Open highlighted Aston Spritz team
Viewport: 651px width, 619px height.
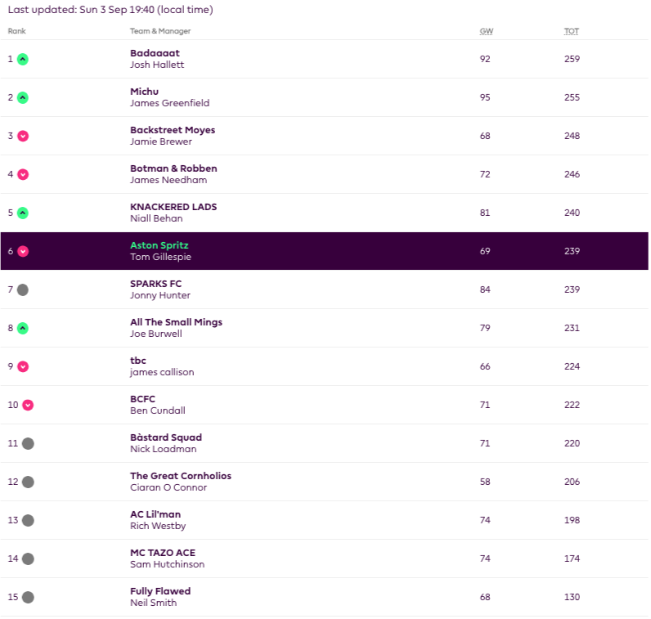pyautogui.click(x=159, y=245)
